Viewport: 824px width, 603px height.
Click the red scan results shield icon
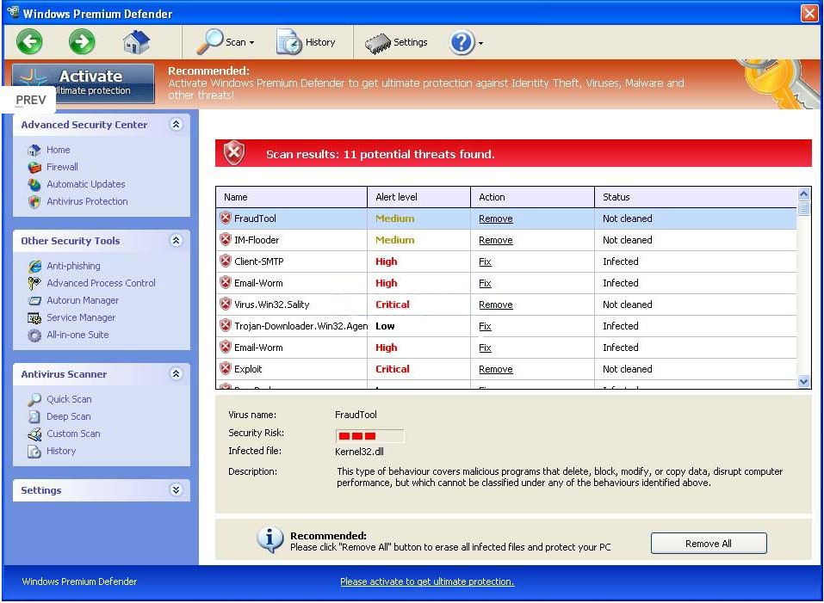pyautogui.click(x=234, y=153)
